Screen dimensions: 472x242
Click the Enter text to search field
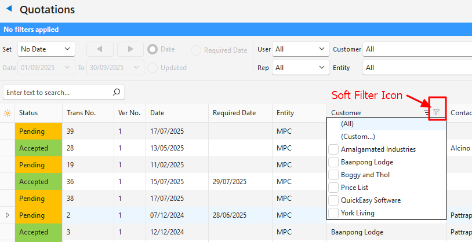point(57,92)
